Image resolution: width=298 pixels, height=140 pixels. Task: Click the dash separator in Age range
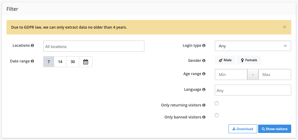253,74
